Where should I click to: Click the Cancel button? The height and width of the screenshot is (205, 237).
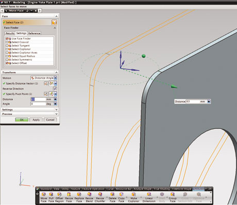pyautogui.click(x=50, y=120)
